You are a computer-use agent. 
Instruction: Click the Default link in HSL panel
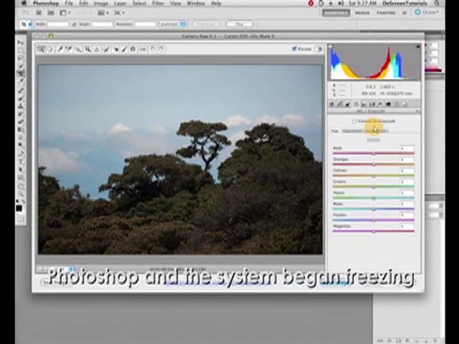pyautogui.click(x=373, y=140)
